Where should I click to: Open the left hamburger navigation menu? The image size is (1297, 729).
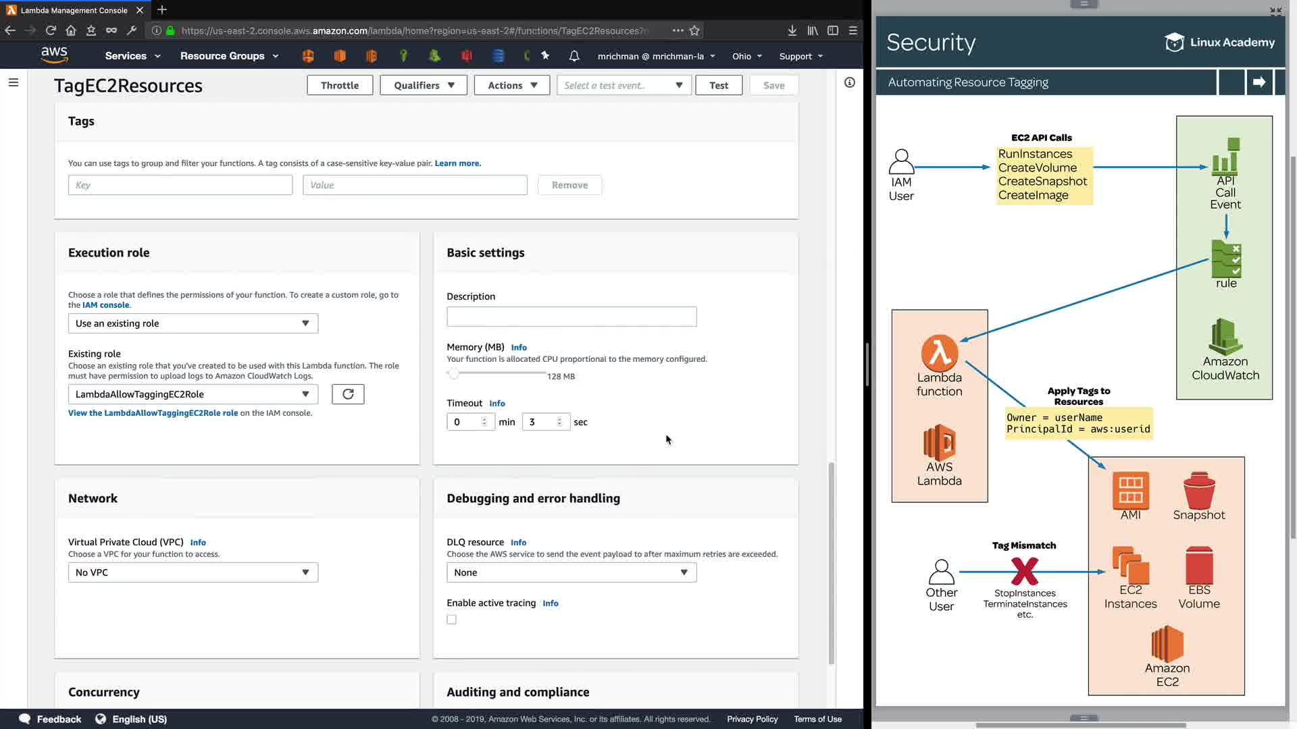coord(14,82)
